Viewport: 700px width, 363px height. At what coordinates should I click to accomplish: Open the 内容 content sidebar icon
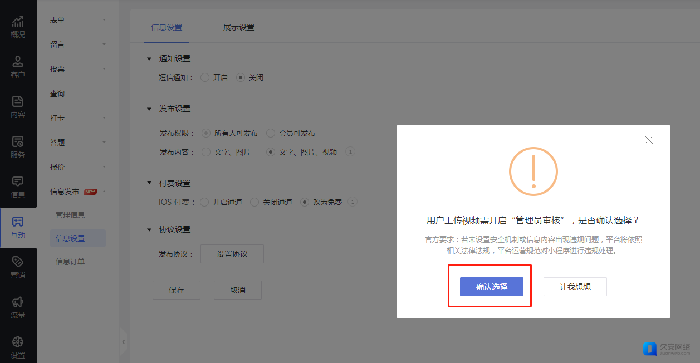point(18,107)
